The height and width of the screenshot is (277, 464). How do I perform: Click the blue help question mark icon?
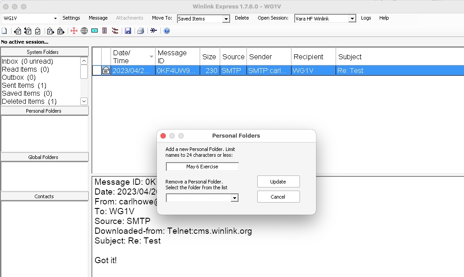[x=167, y=31]
